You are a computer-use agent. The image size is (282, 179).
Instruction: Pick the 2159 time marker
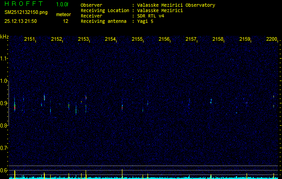tap(245, 39)
